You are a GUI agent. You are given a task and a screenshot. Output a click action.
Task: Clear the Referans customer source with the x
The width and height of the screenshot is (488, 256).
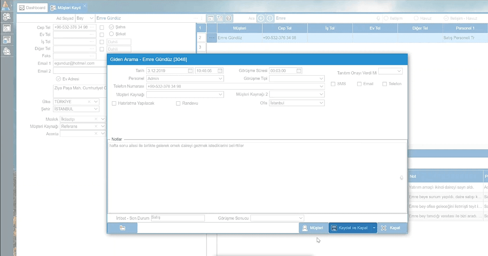pos(96,126)
